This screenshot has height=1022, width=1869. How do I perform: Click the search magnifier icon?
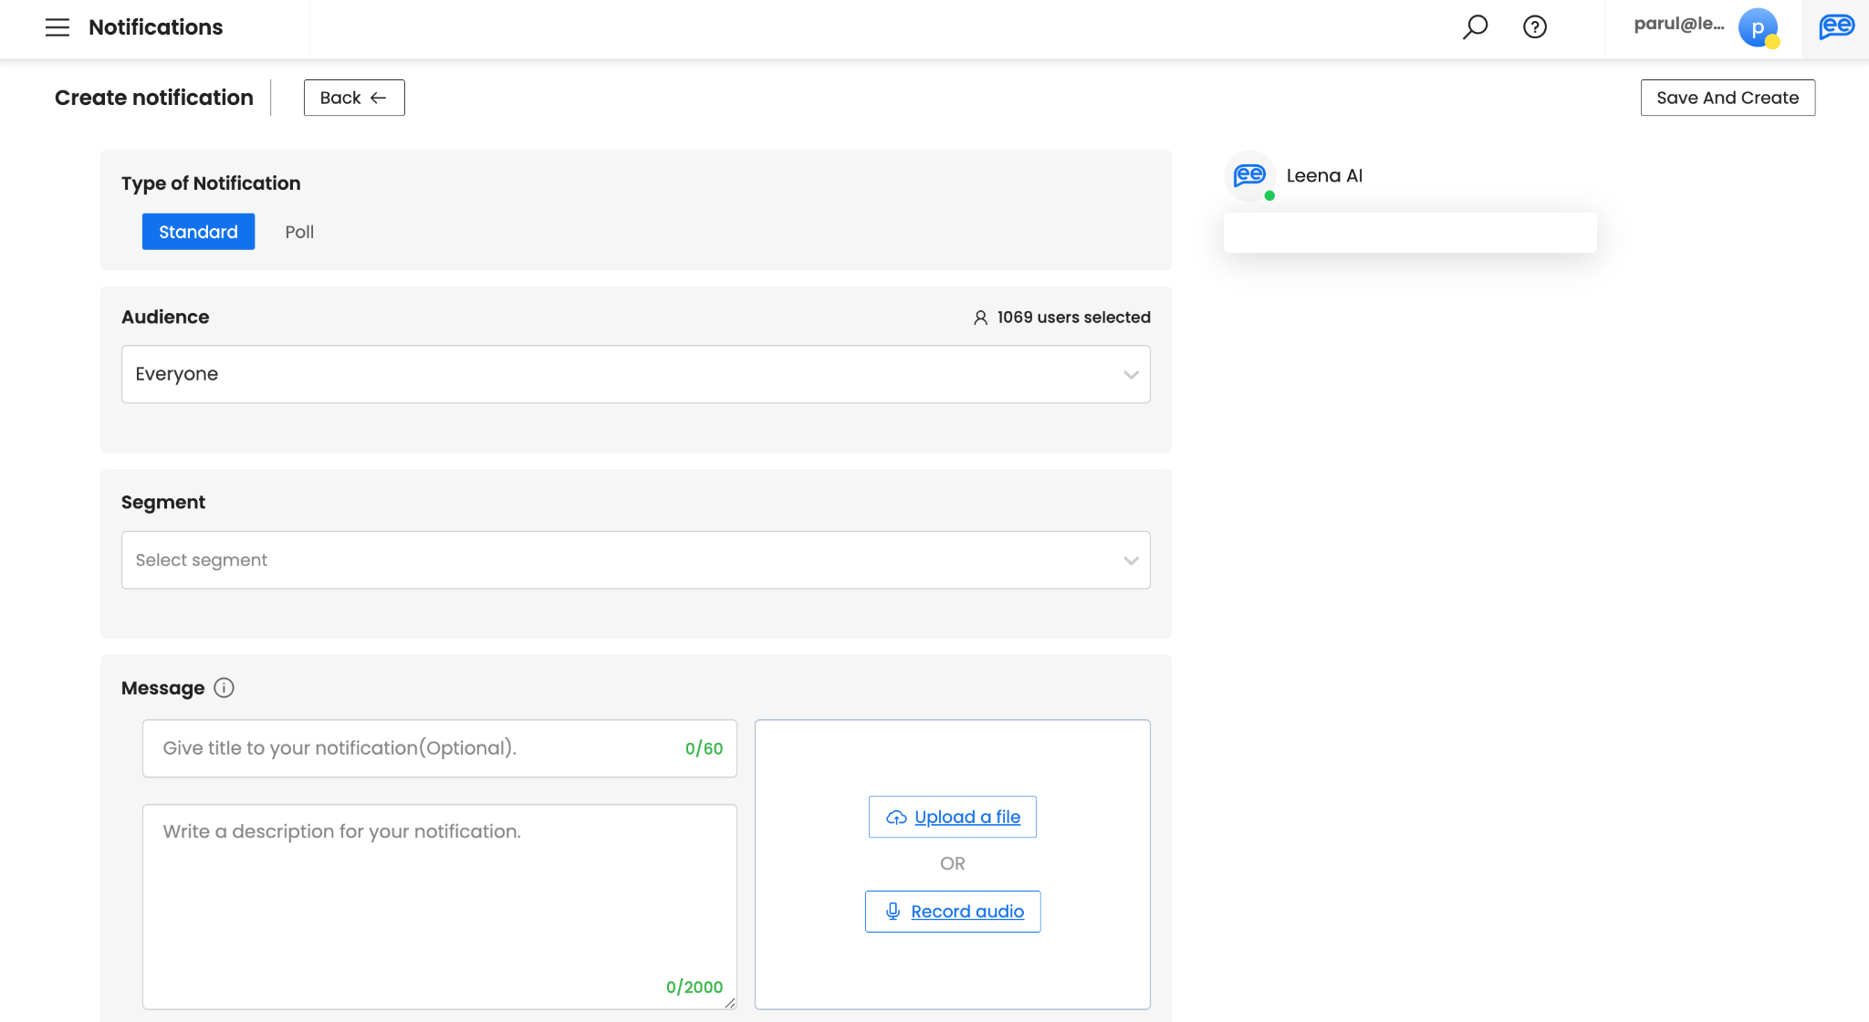click(x=1475, y=27)
